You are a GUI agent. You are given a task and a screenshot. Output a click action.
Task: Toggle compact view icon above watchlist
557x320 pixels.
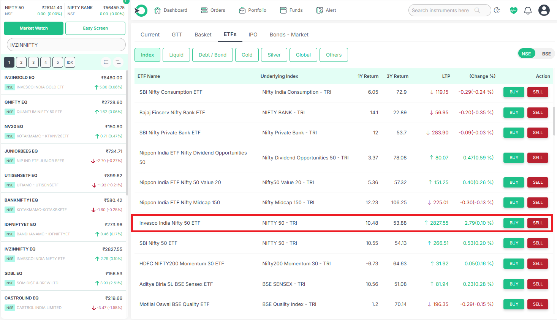point(118,62)
